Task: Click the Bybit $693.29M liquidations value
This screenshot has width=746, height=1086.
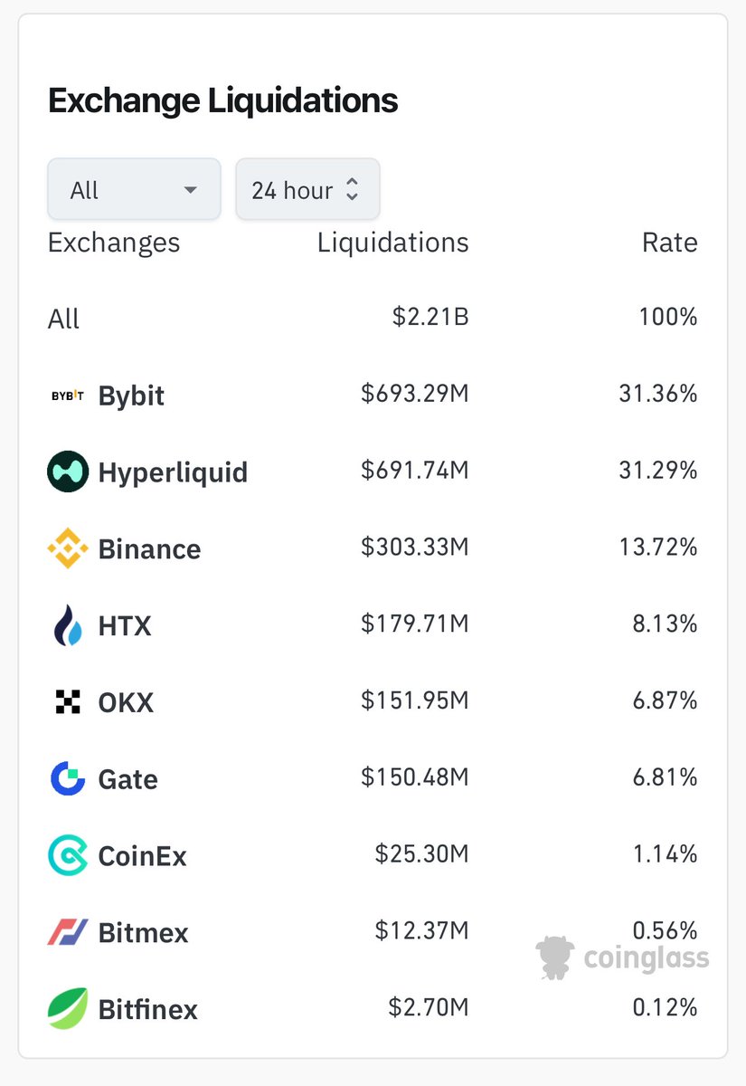Action: [x=414, y=395]
